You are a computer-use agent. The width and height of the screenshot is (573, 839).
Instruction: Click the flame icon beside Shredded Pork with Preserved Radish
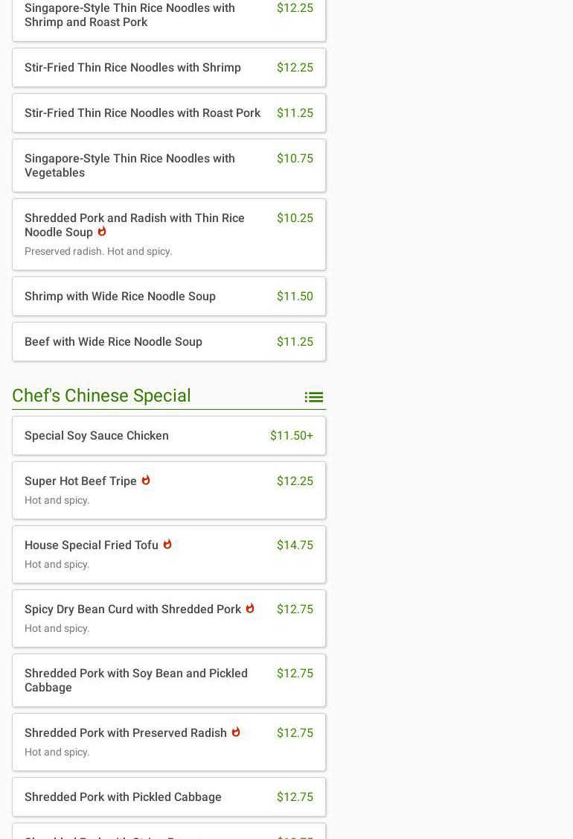(236, 732)
